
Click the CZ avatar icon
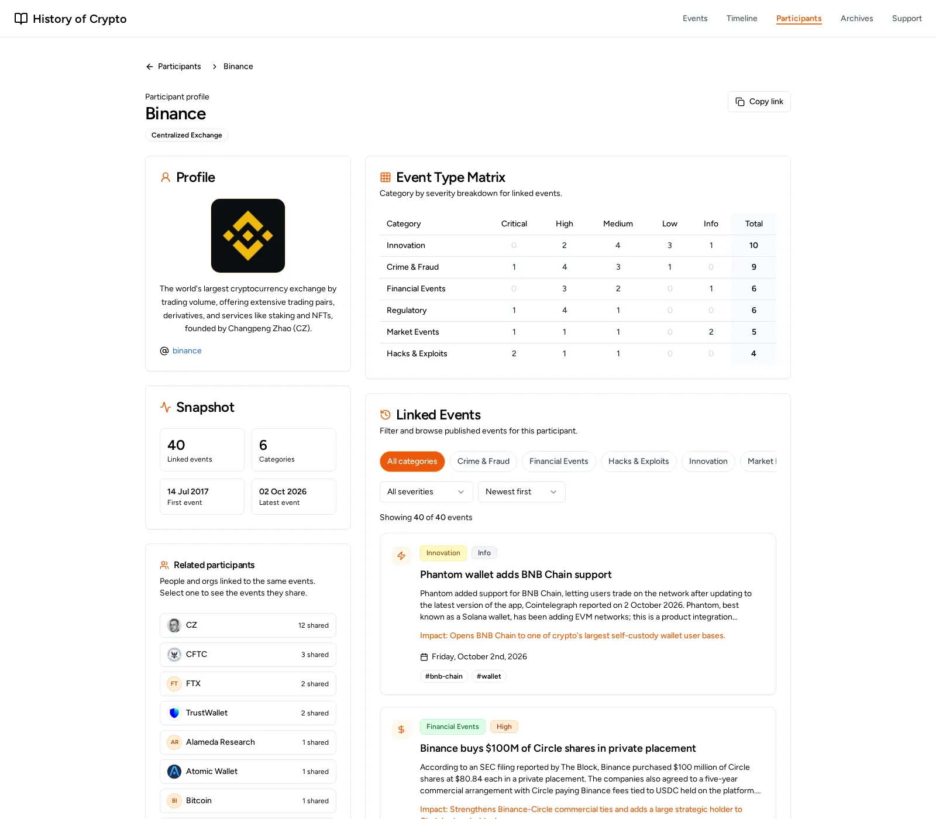[x=174, y=625]
